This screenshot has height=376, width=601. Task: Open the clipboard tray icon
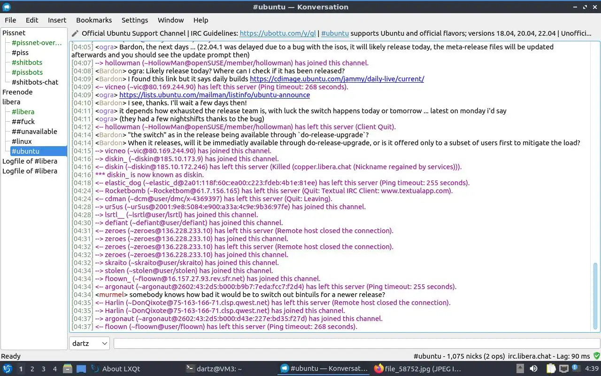pos(551,369)
